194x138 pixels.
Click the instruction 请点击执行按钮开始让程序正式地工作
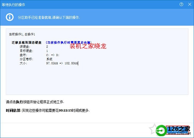point(35,102)
